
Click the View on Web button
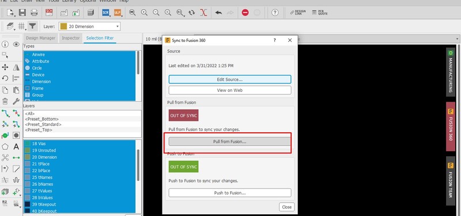(x=229, y=90)
